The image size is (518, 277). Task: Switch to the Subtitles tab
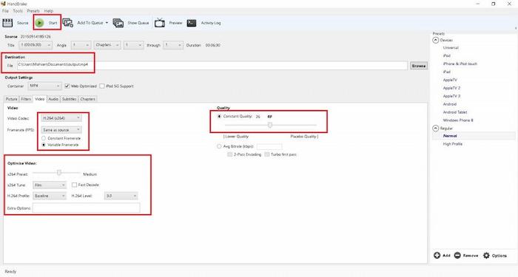coord(69,99)
